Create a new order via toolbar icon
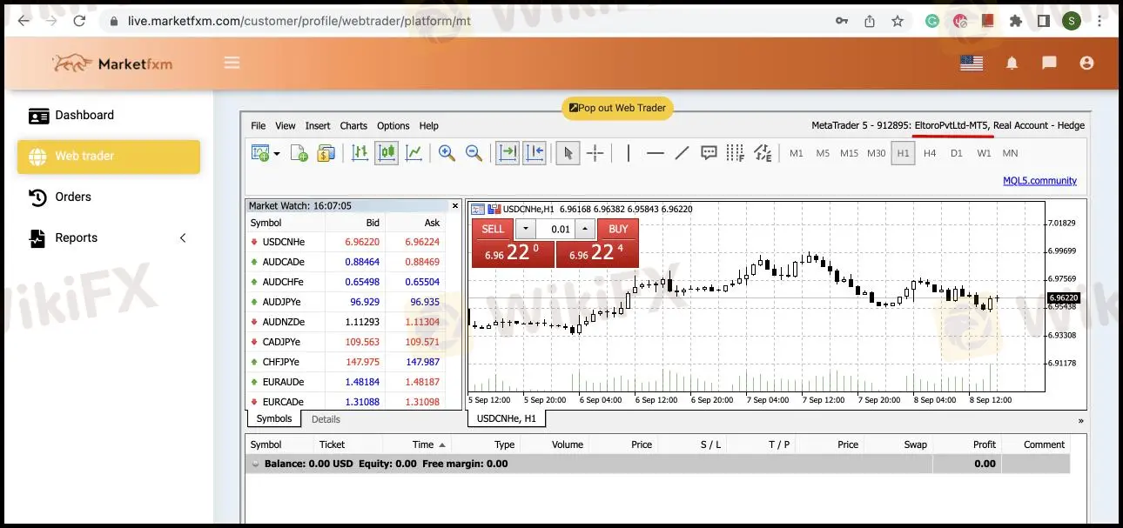The width and height of the screenshot is (1123, 528). tap(299, 153)
